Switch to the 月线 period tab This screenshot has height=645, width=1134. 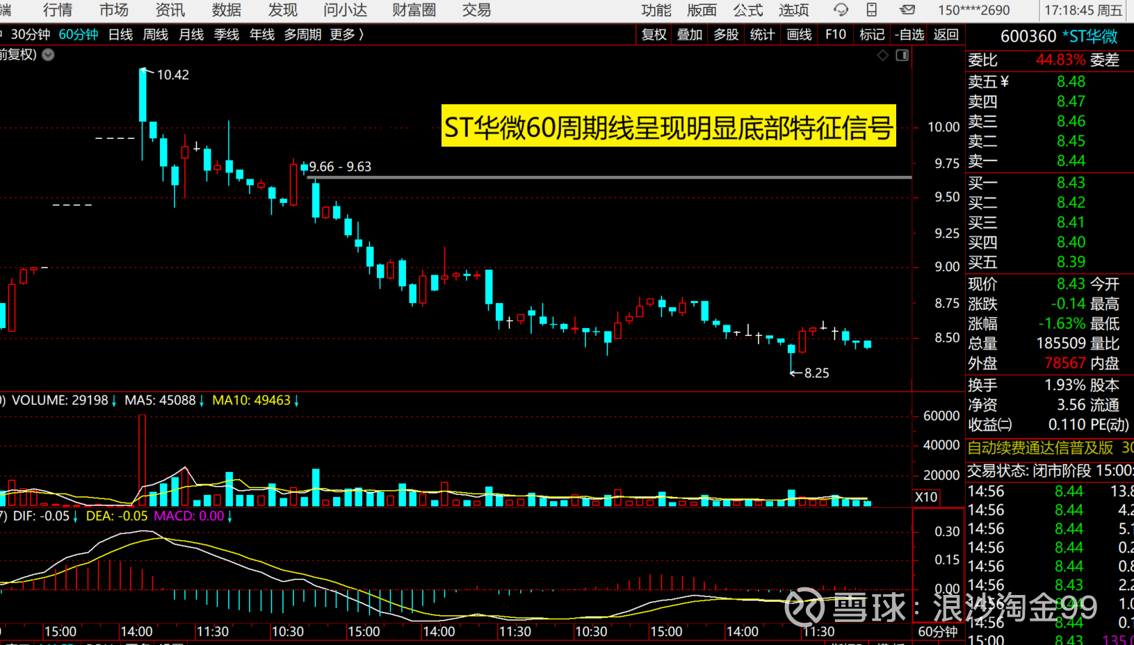pos(191,35)
